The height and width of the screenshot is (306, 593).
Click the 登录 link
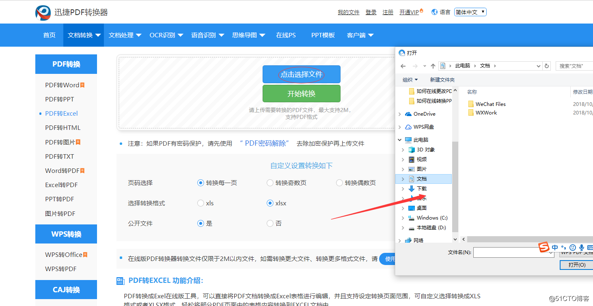[371, 13]
